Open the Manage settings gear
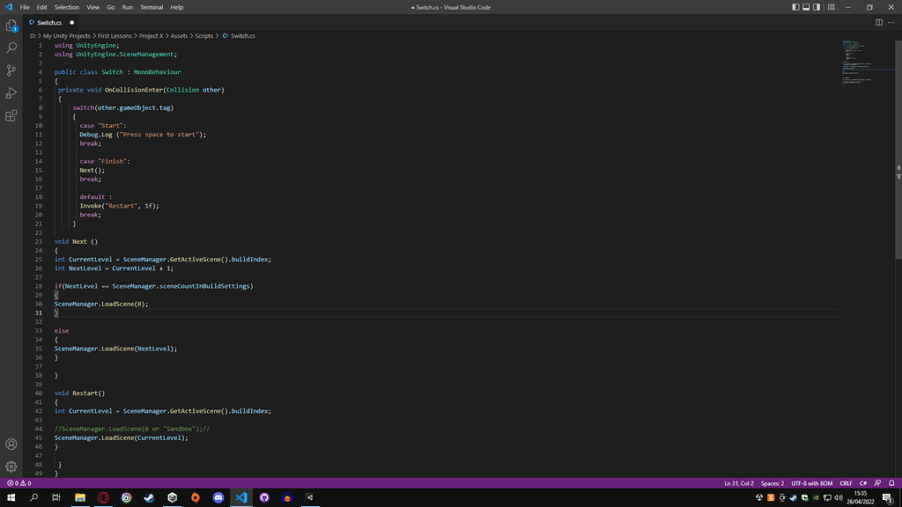The width and height of the screenshot is (902, 507). (11, 466)
